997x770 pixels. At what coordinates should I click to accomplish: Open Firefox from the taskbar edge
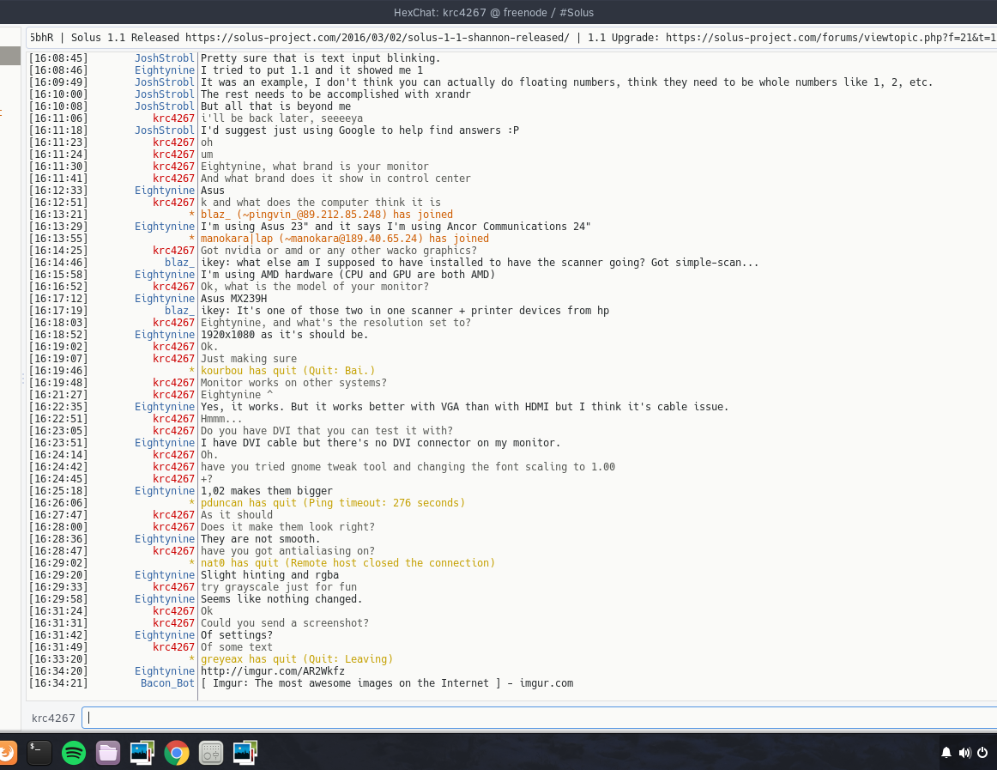7,753
